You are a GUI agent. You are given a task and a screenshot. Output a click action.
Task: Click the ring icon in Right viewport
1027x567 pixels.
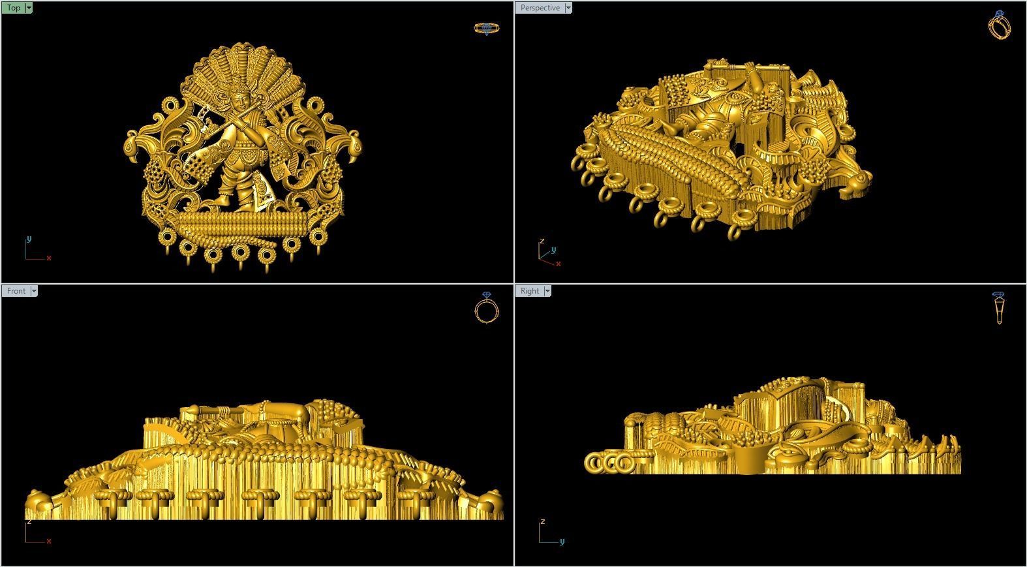coord(999,308)
